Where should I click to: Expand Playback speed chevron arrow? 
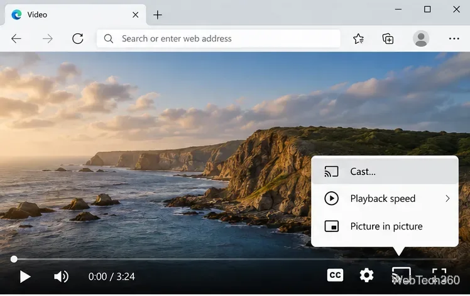click(x=447, y=198)
